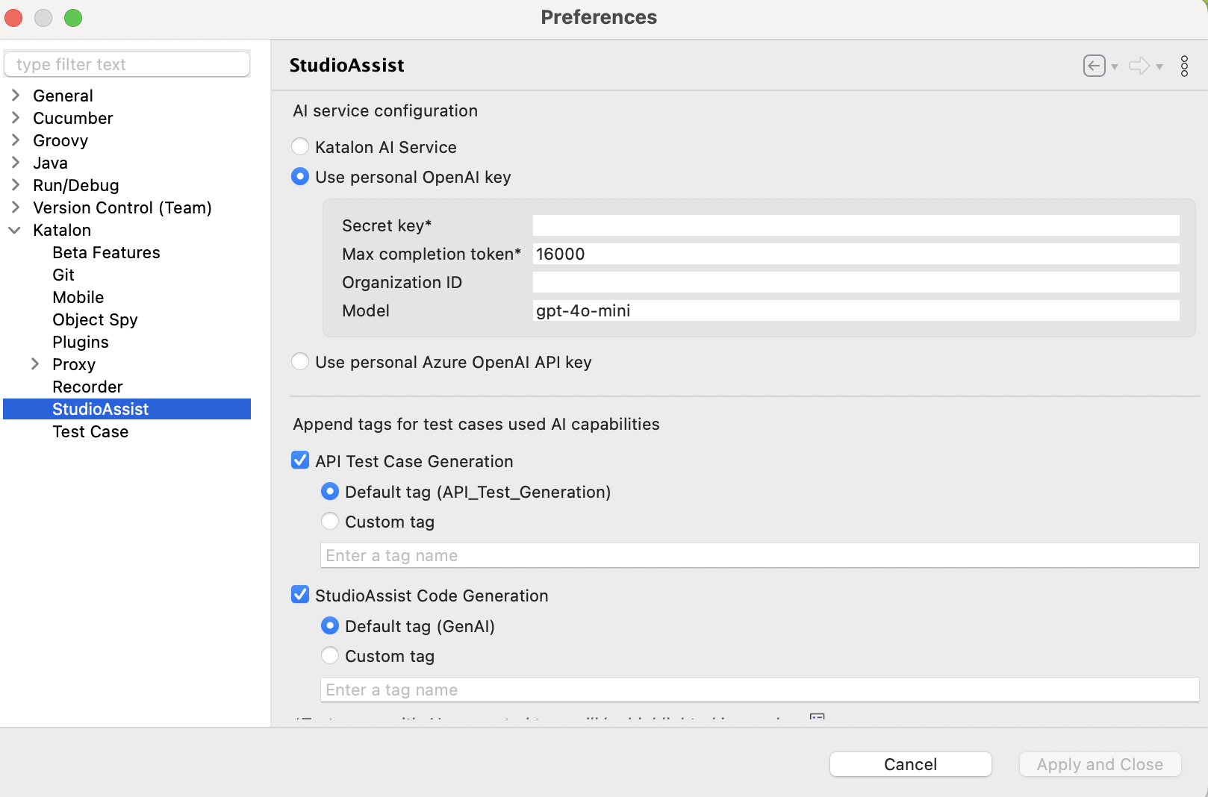Focus the Organization ID input field
1208x797 pixels.
(x=856, y=282)
